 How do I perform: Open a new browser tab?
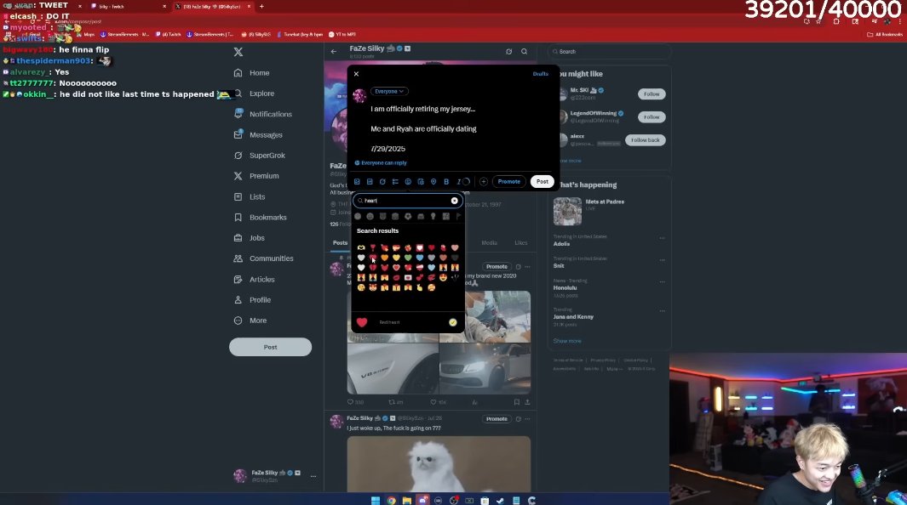[261, 6]
